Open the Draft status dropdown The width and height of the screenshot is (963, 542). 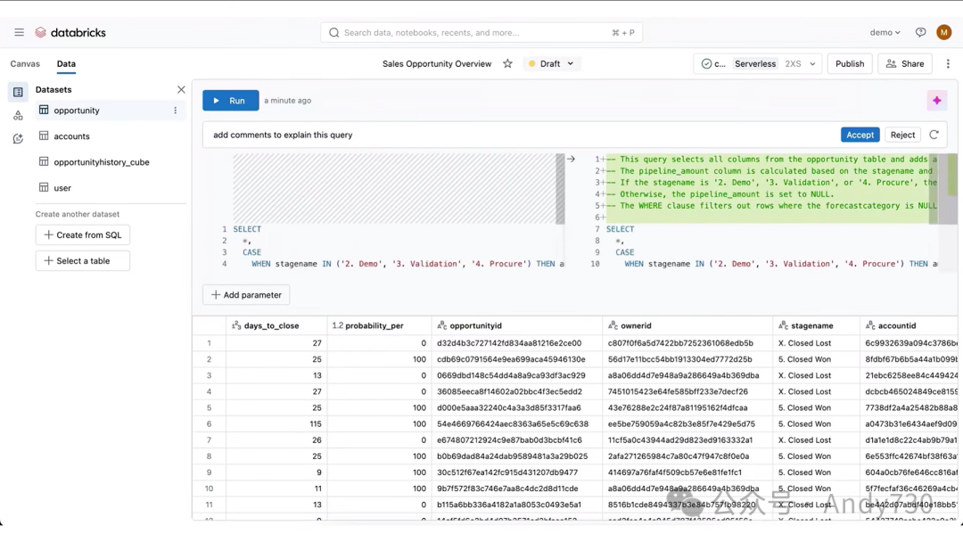(551, 64)
